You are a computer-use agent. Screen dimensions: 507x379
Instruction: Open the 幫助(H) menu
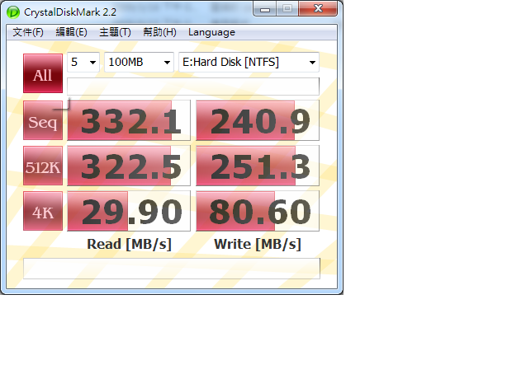coord(159,32)
